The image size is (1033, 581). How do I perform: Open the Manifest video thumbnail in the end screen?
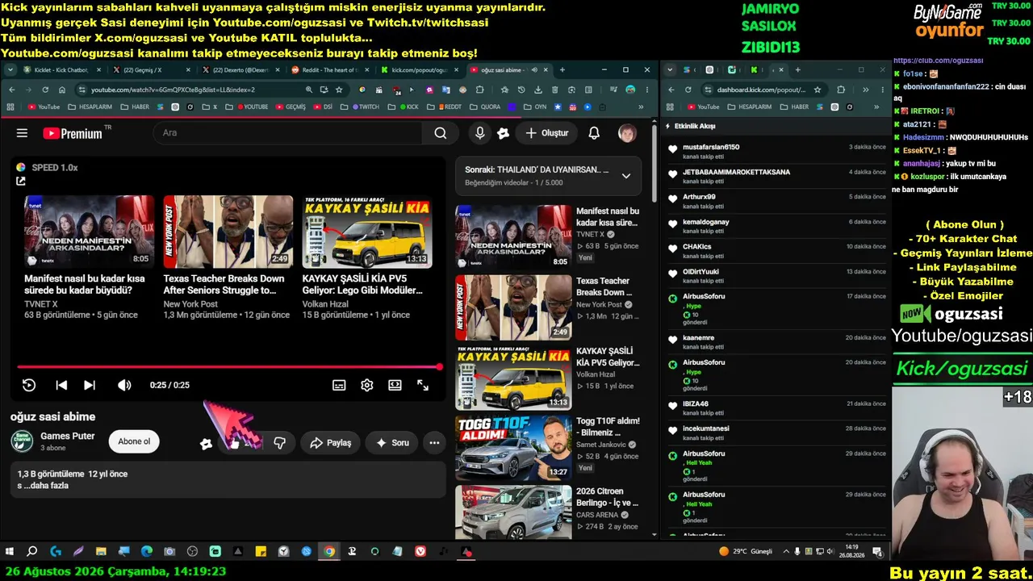pyautogui.click(x=89, y=232)
